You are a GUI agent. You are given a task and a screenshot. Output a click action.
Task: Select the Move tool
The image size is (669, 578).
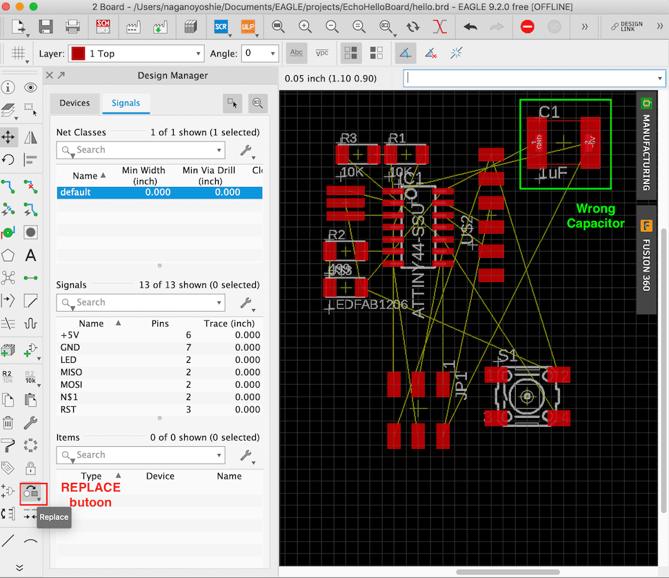tap(9, 137)
